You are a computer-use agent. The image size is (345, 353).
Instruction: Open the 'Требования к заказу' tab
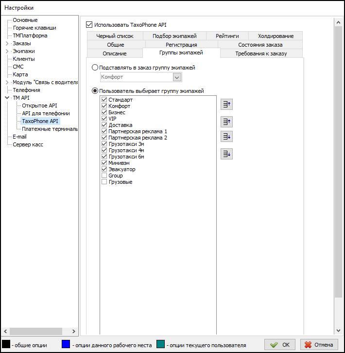(261, 53)
